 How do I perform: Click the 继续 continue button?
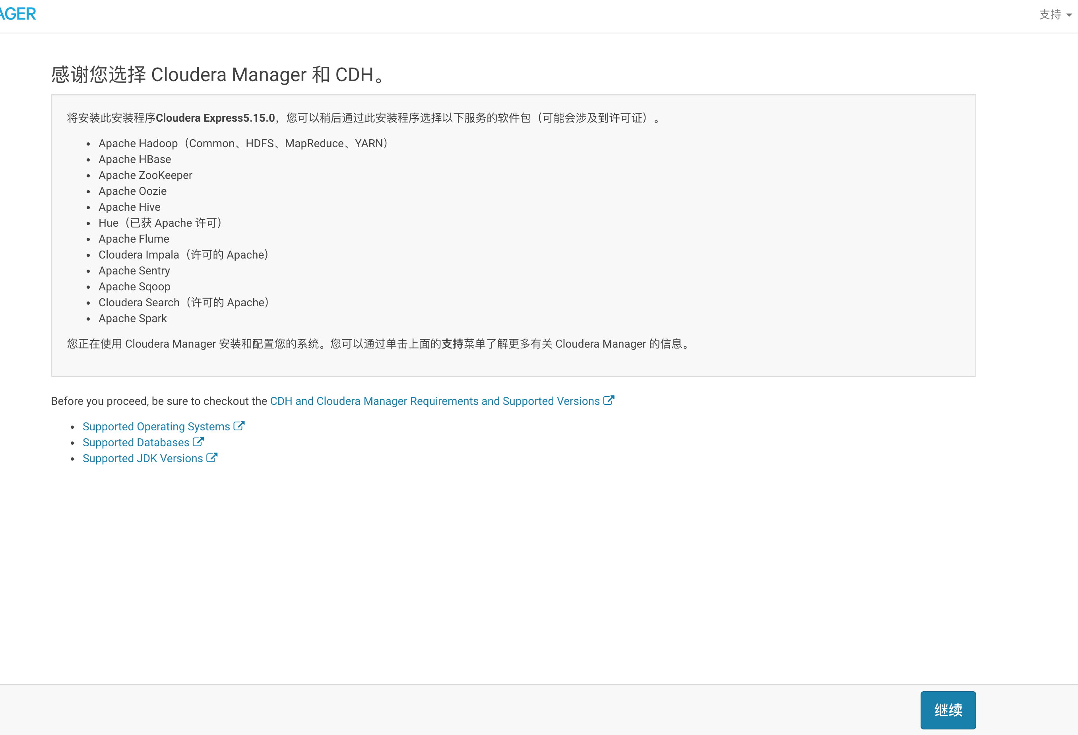[948, 710]
